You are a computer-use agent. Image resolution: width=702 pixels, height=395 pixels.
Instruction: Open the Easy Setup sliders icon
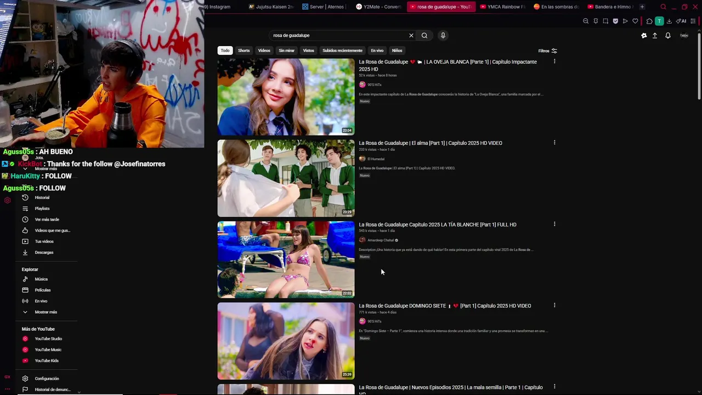coord(693,21)
